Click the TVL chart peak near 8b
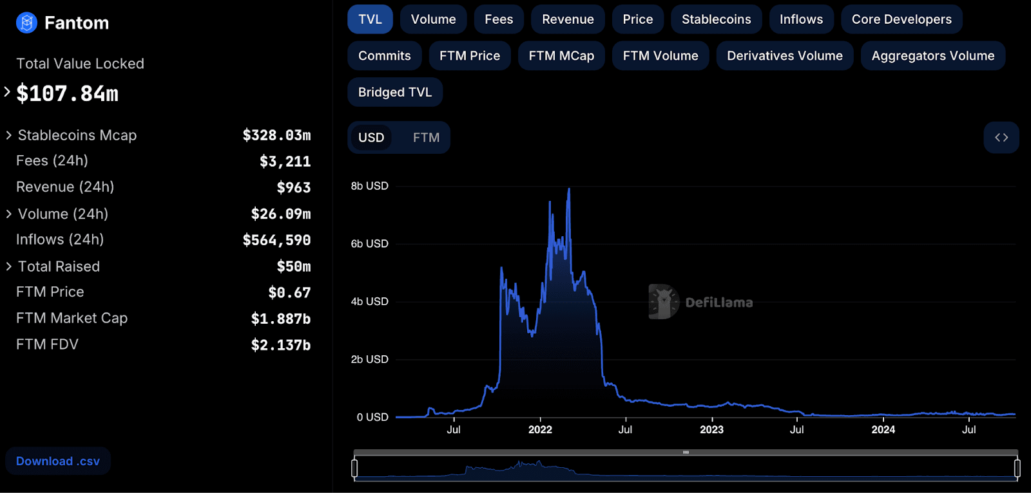The width and height of the screenshot is (1031, 493). [569, 189]
